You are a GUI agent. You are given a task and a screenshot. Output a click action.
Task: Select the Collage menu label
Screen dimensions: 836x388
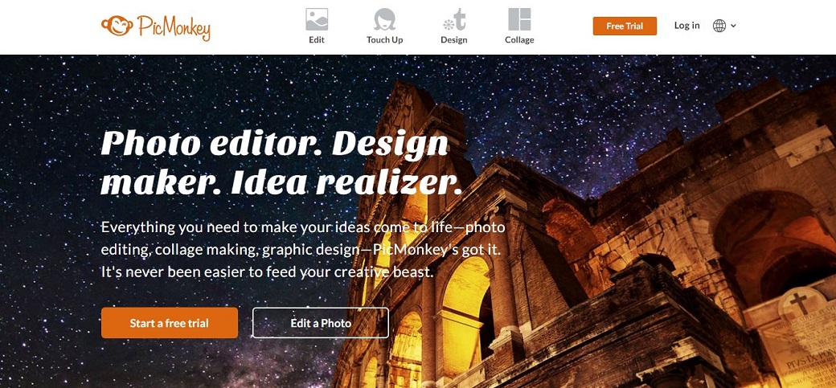click(x=519, y=40)
